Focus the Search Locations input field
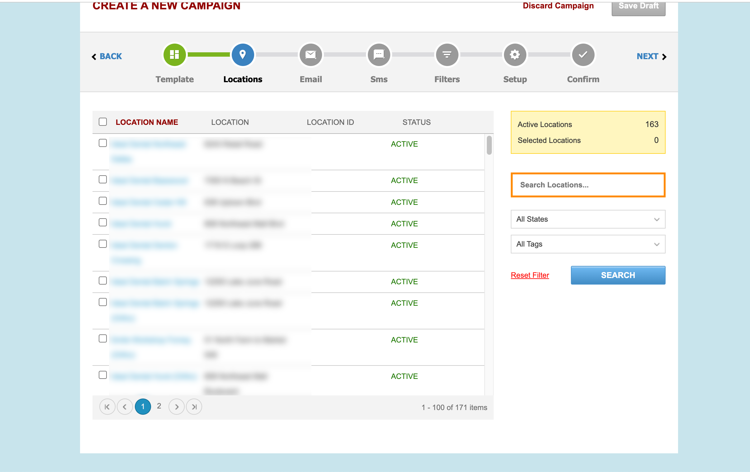Viewport: 750px width, 472px height. [588, 185]
